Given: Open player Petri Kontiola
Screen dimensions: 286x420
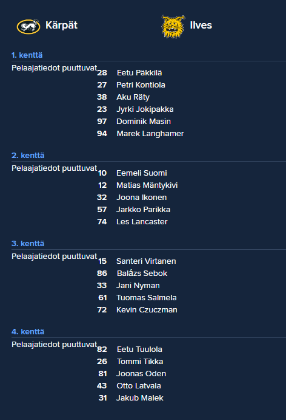Looking at the screenshot, I should pyautogui.click(x=141, y=85).
